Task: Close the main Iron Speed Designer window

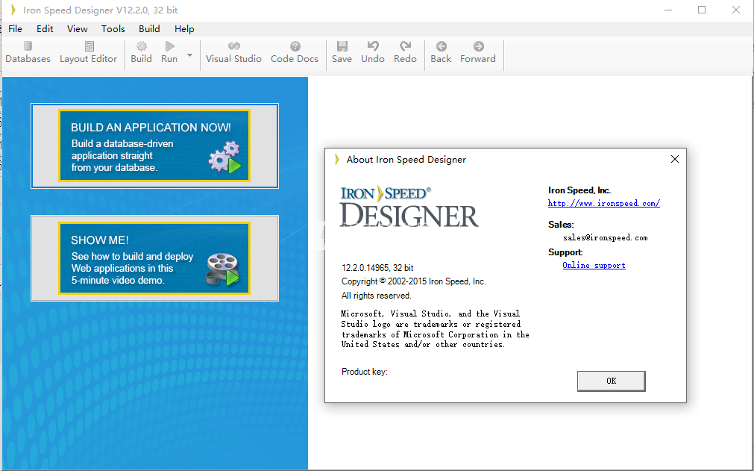Action: pos(735,10)
